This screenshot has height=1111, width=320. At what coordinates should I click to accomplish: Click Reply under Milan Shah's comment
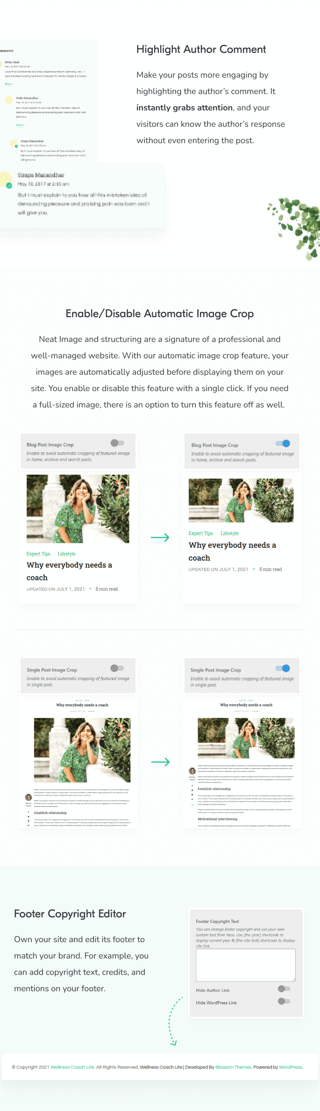tap(8, 84)
